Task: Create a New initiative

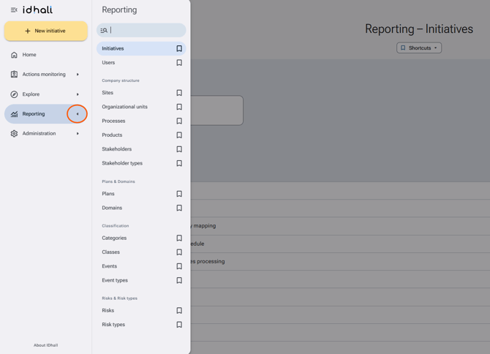Action: click(x=46, y=31)
